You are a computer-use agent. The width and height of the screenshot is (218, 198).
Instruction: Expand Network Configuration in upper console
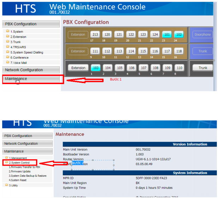[31, 70]
